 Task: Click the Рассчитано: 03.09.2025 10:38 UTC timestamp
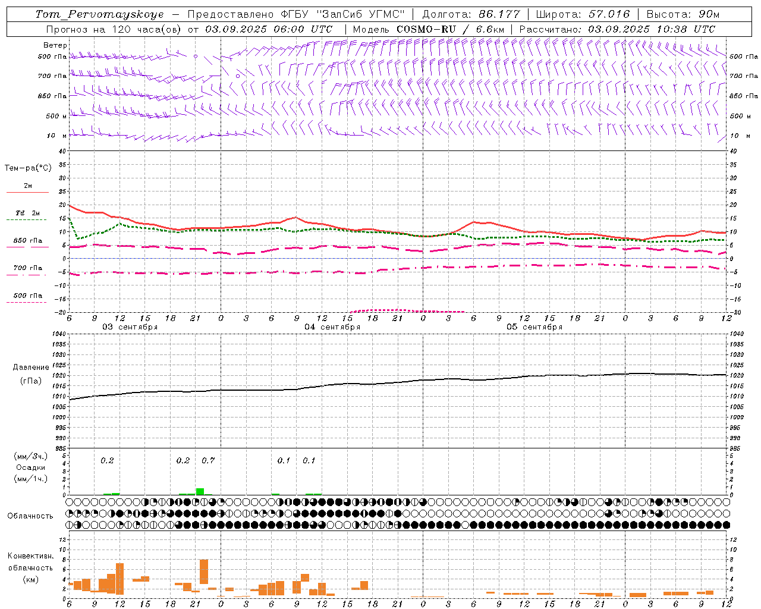(x=617, y=29)
